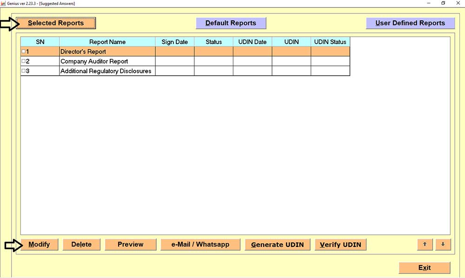Preview the selected report
The image size is (465, 278).
pyautogui.click(x=130, y=244)
